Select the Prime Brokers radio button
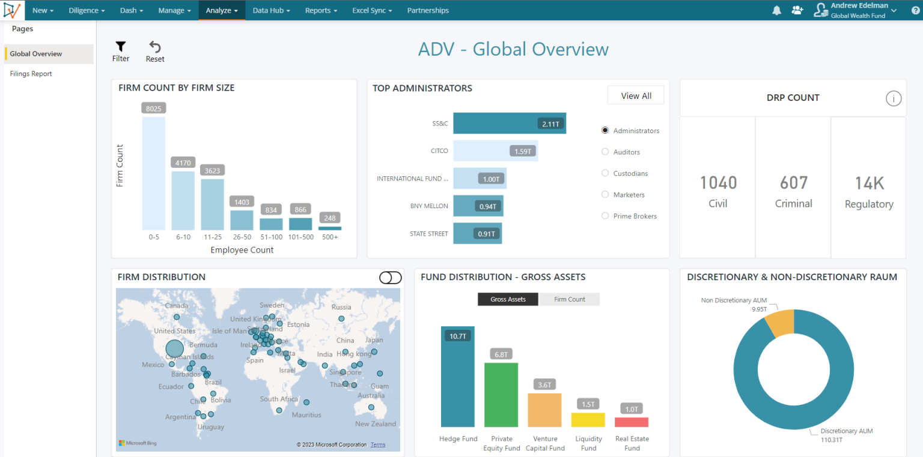 605,216
